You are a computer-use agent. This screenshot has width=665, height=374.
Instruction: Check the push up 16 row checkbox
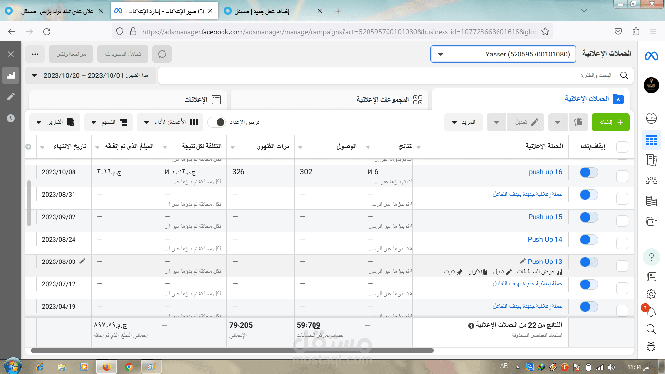(x=622, y=176)
